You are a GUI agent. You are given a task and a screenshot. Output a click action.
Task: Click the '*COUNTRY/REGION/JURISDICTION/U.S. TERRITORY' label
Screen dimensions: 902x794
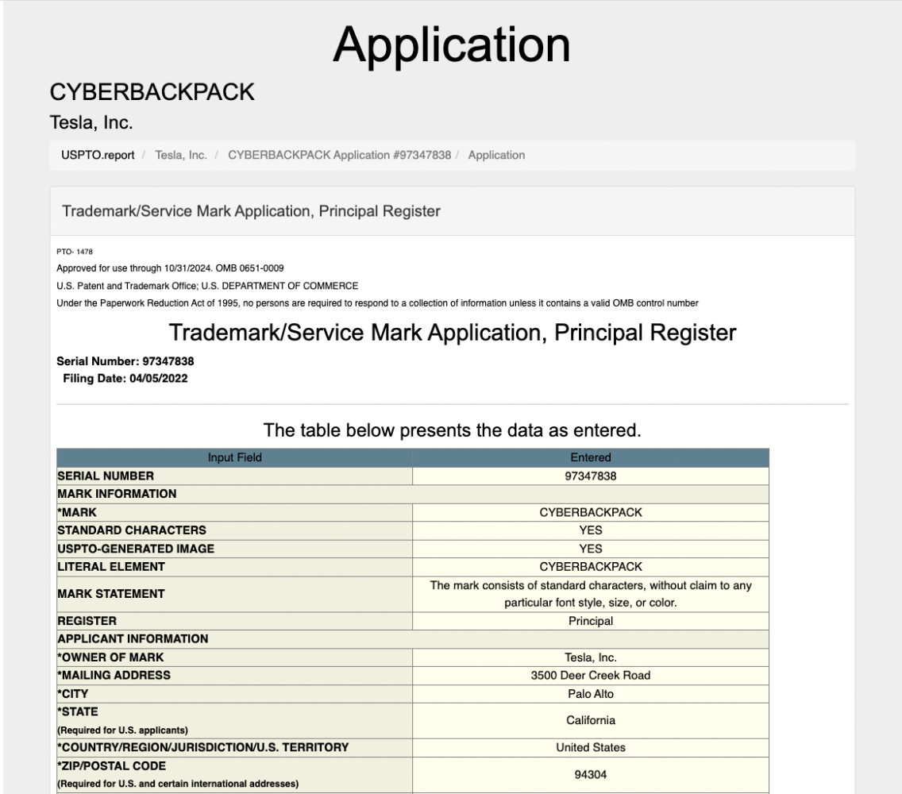click(203, 747)
